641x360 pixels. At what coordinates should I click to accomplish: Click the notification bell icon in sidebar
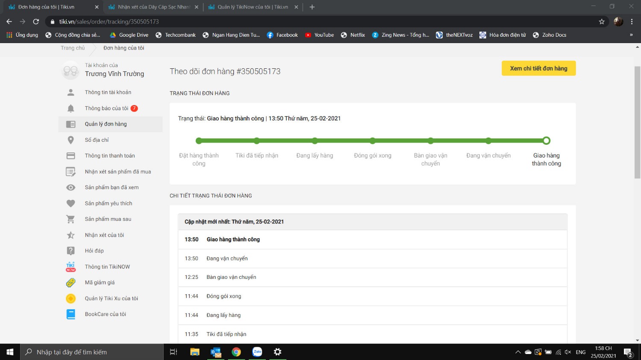coord(71,108)
